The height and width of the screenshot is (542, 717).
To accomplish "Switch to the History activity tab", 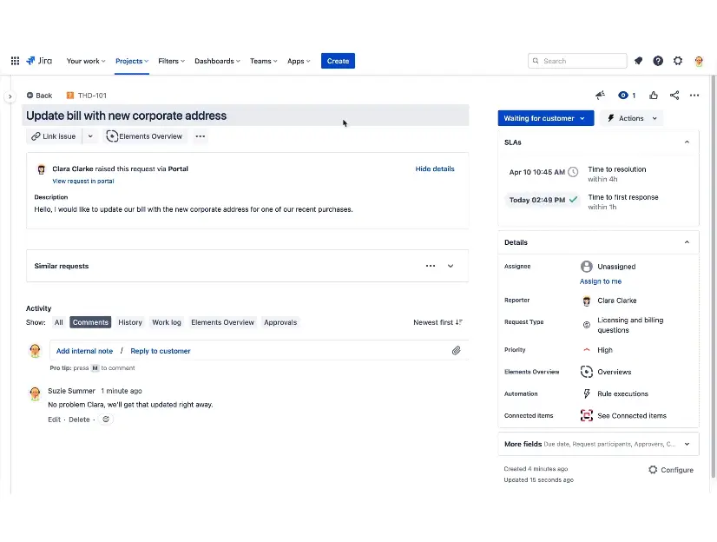I will click(130, 322).
